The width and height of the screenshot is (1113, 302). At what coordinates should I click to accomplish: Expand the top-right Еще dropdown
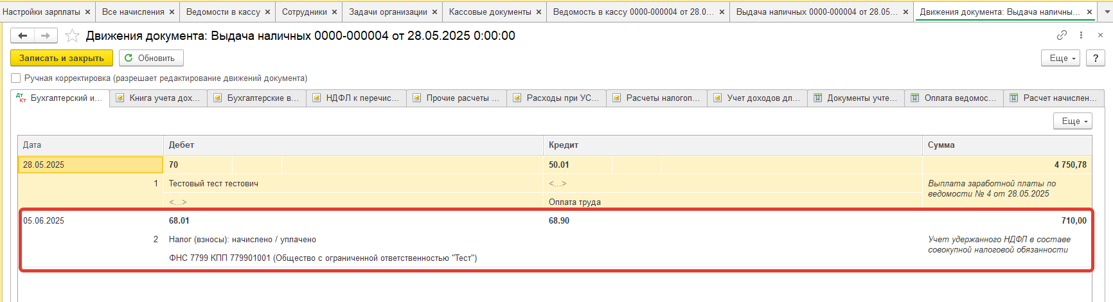(1062, 58)
